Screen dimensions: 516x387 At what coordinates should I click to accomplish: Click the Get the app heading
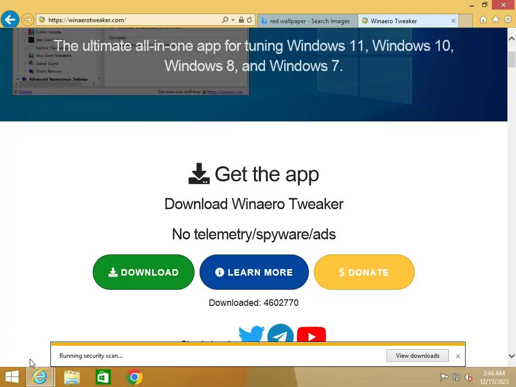pos(254,174)
